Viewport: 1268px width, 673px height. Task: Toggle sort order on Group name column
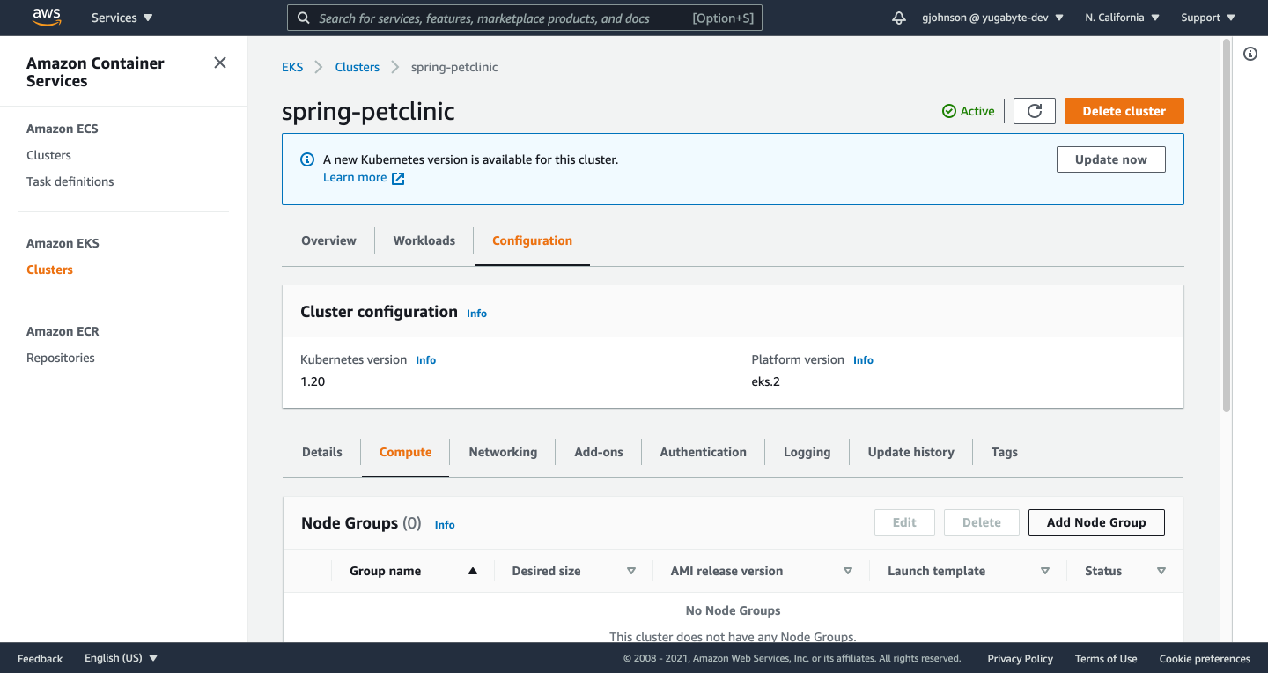pyautogui.click(x=473, y=571)
